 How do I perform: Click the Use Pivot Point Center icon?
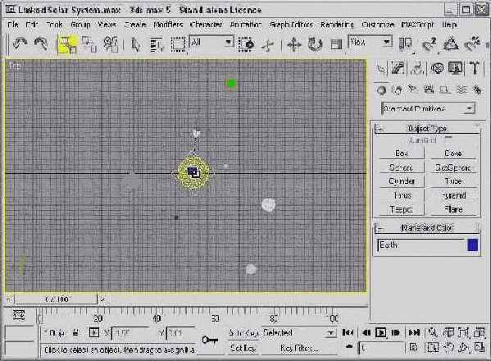pos(406,44)
